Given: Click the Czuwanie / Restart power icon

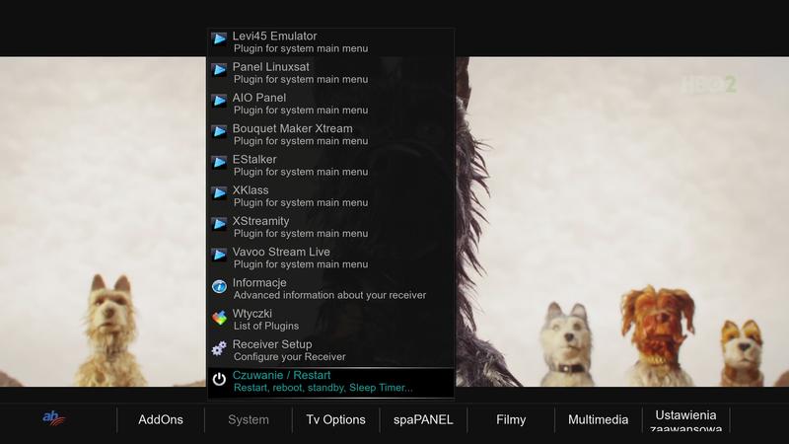Looking at the screenshot, I should (219, 379).
